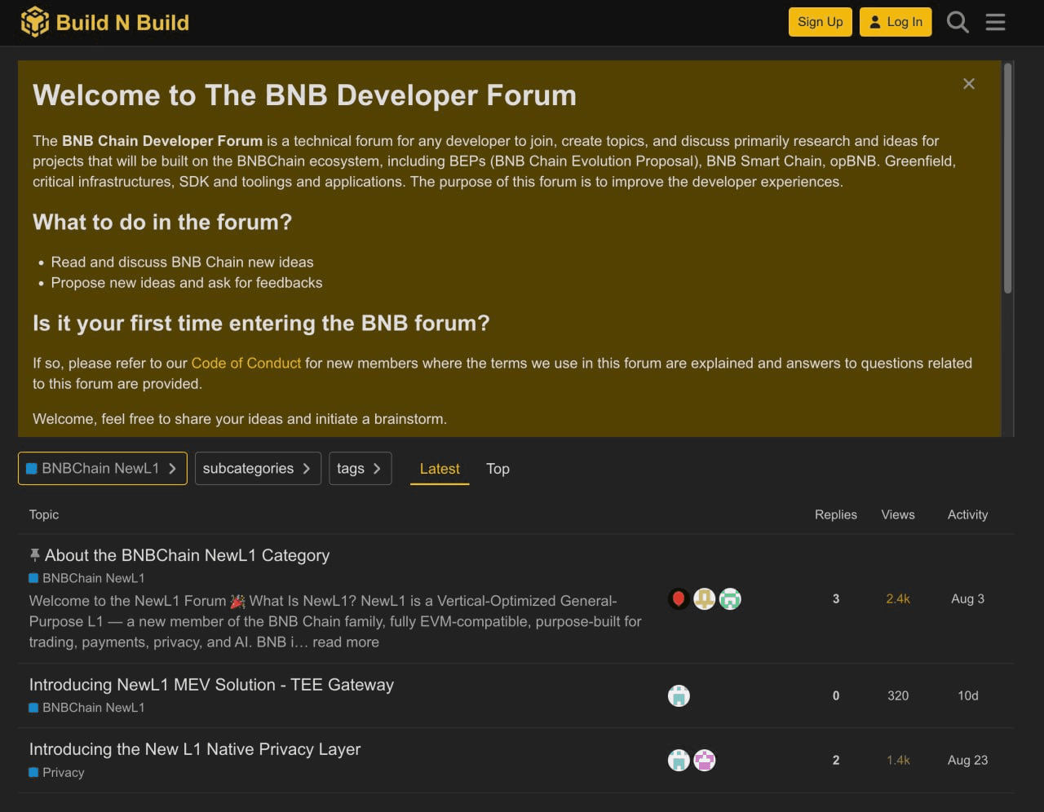Screen dimensions: 1044x812
Task: Open the poster avatar on MEV Solution topic
Action: [x=679, y=695]
